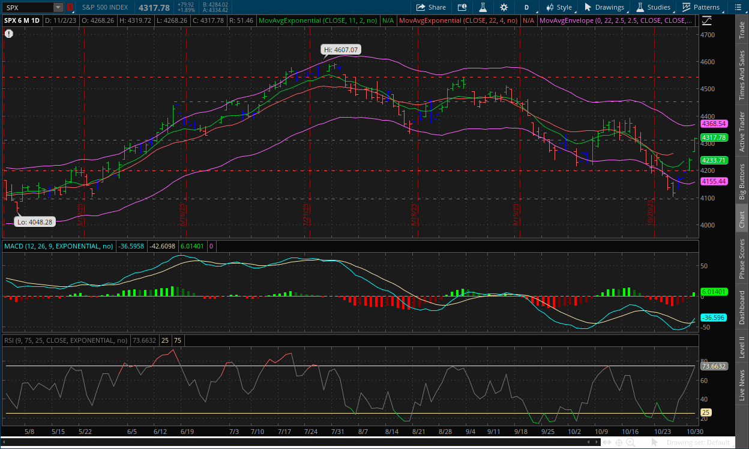The height and width of the screenshot is (449, 749).
Task: Open the Style menu
Action: [x=558, y=7]
